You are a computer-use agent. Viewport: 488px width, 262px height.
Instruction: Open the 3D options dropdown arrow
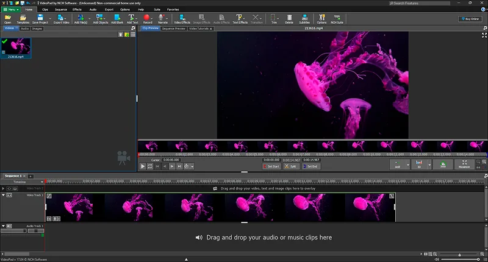click(429, 165)
